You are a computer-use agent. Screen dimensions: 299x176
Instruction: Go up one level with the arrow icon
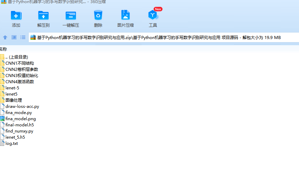click(x=5, y=37)
